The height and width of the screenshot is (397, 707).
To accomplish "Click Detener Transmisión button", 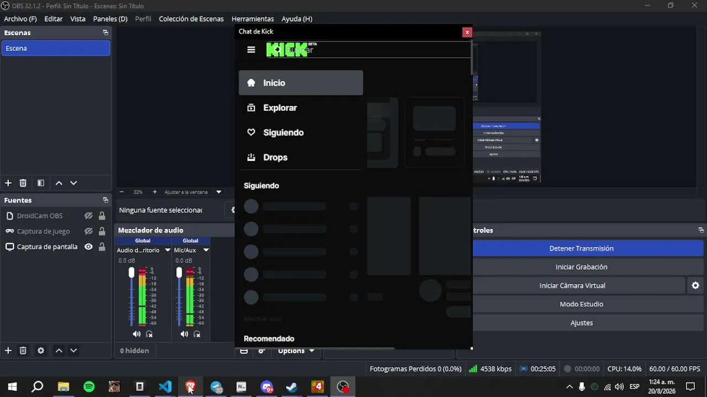I will pos(581,248).
